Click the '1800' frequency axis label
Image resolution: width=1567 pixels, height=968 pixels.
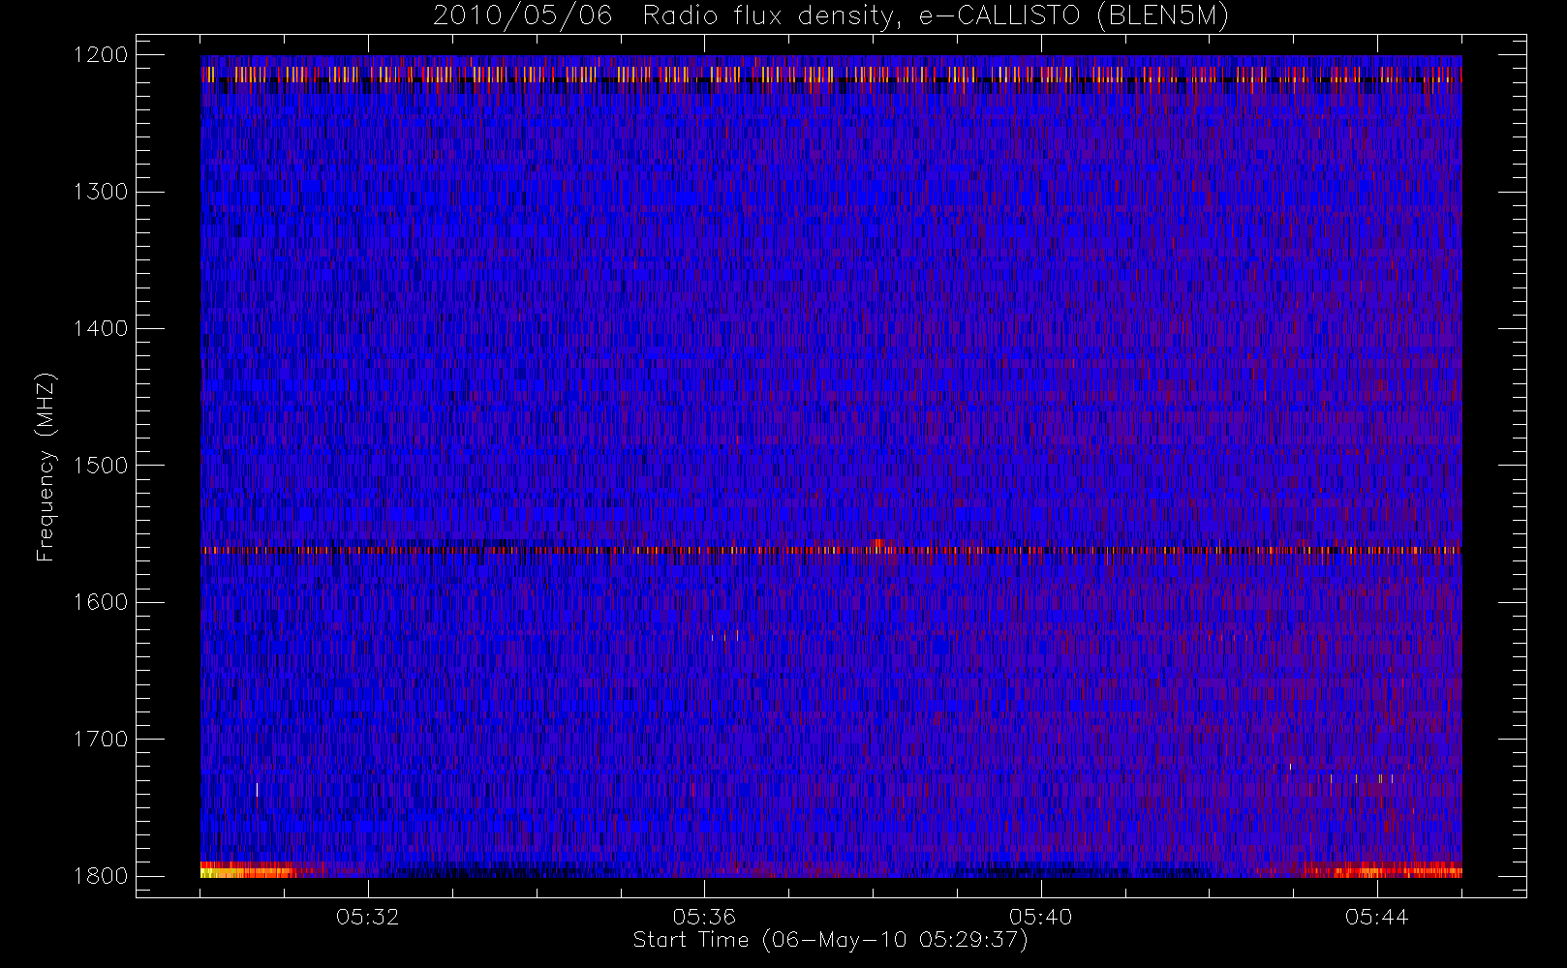pos(101,875)
